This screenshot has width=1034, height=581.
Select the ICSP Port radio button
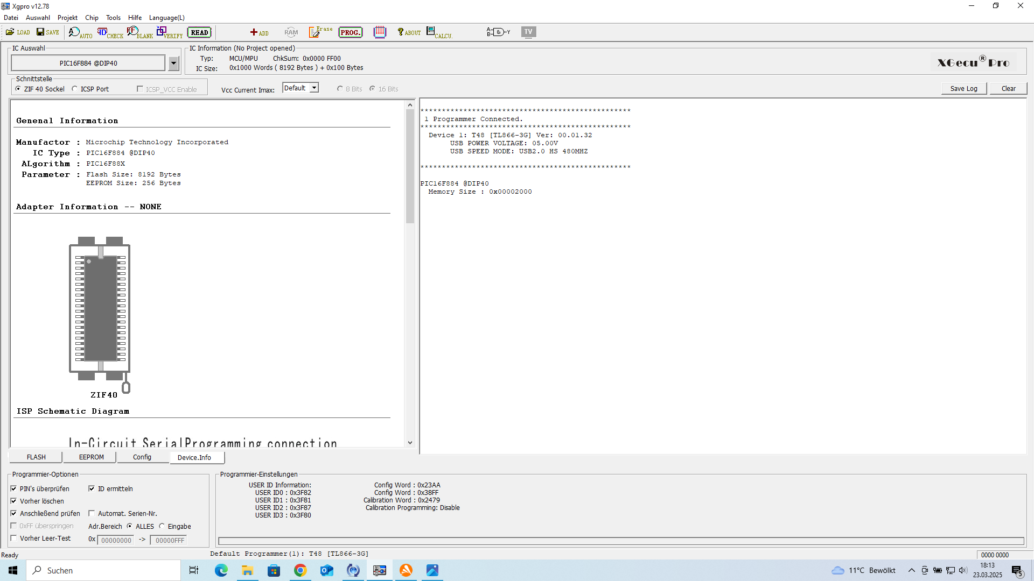point(75,89)
